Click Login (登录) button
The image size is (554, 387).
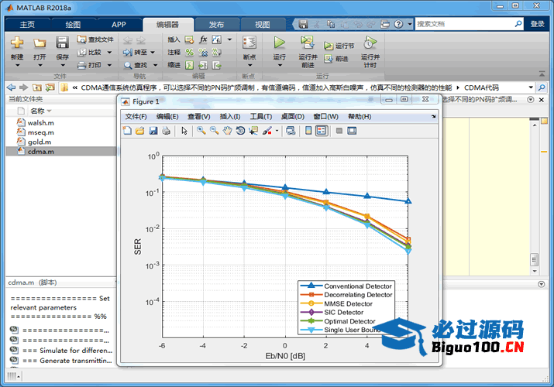537,24
